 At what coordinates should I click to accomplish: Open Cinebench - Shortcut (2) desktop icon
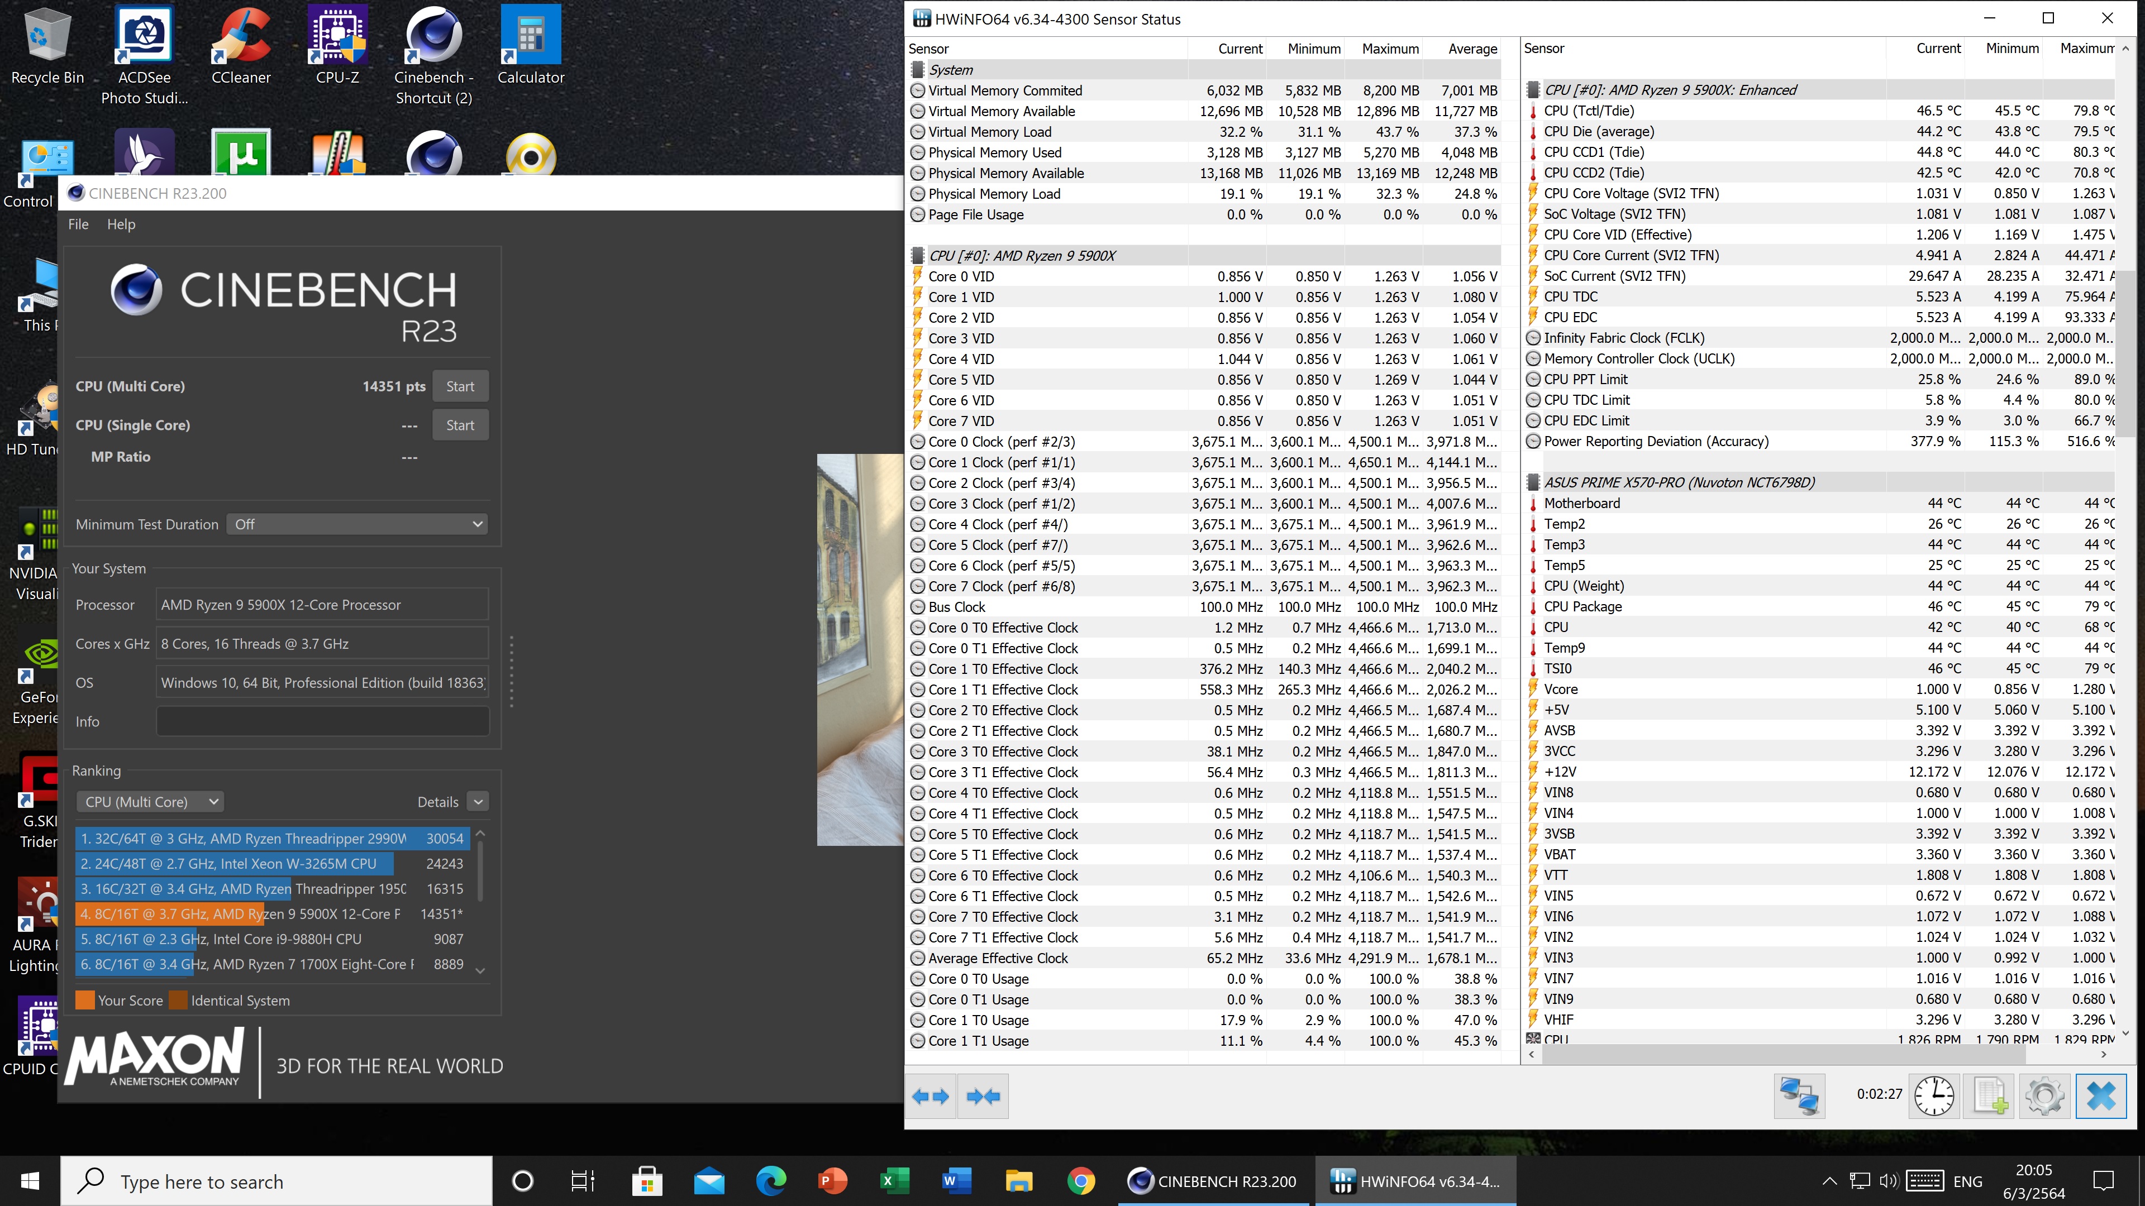pos(434,55)
